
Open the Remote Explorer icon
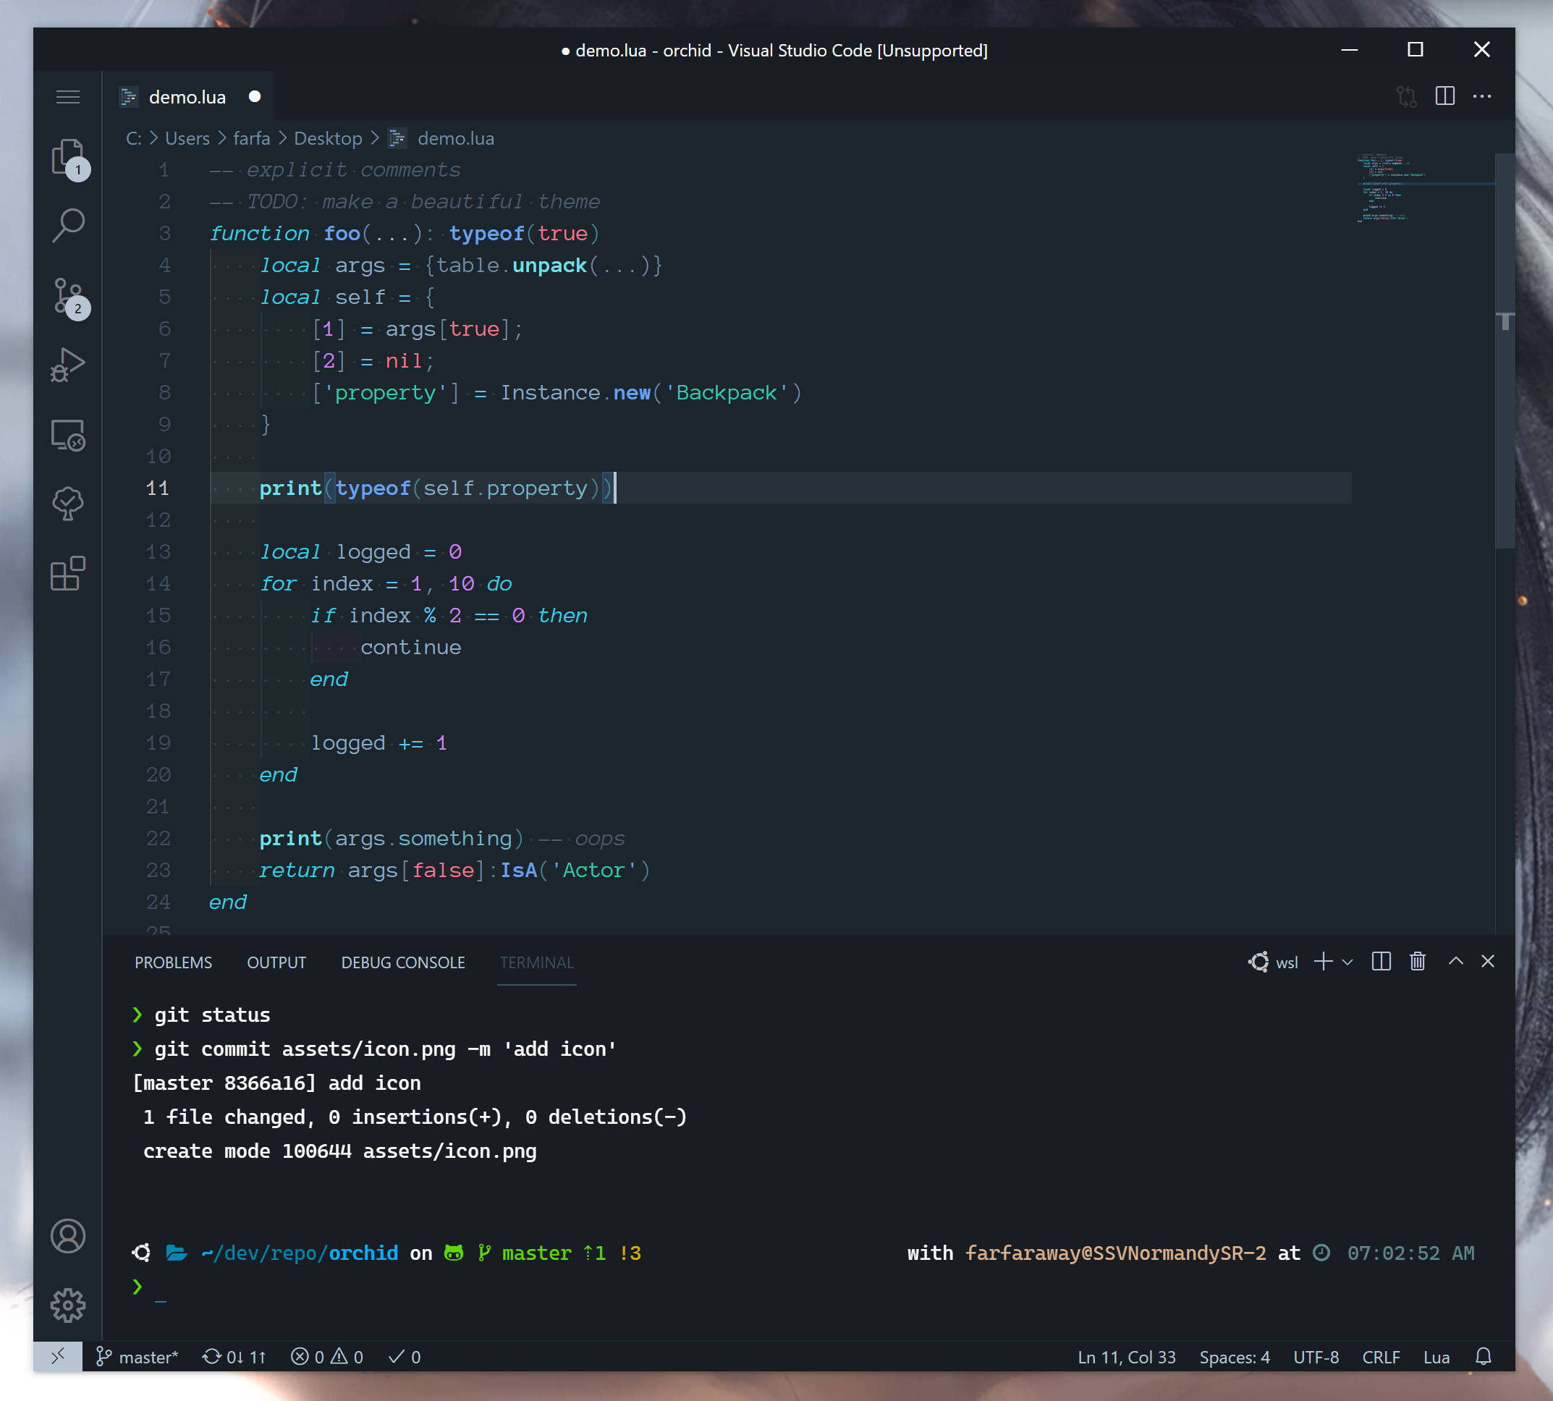point(68,435)
